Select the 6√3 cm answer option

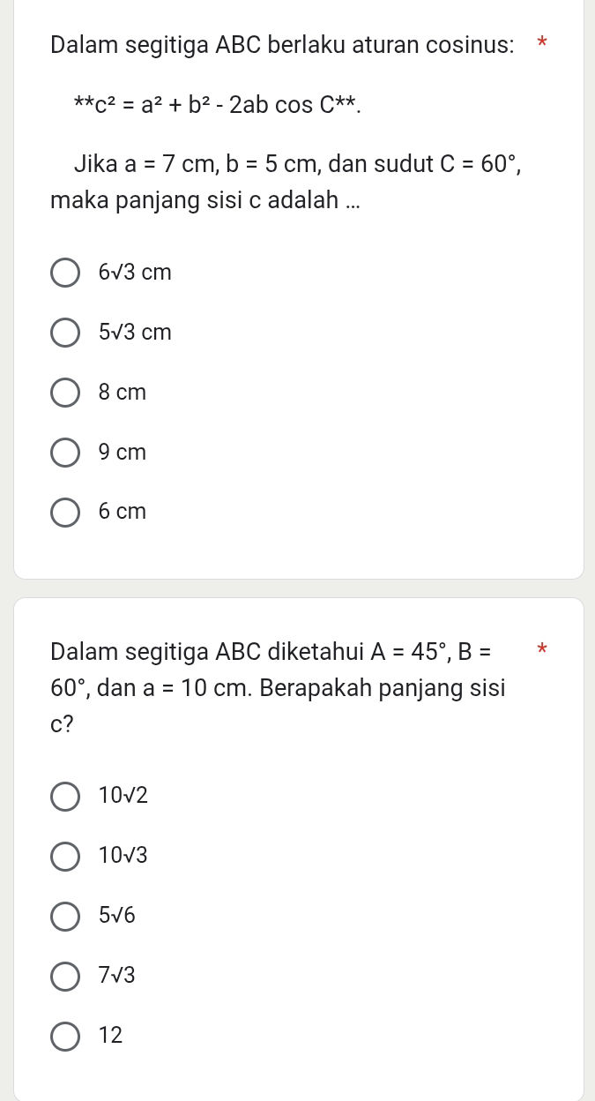point(65,273)
